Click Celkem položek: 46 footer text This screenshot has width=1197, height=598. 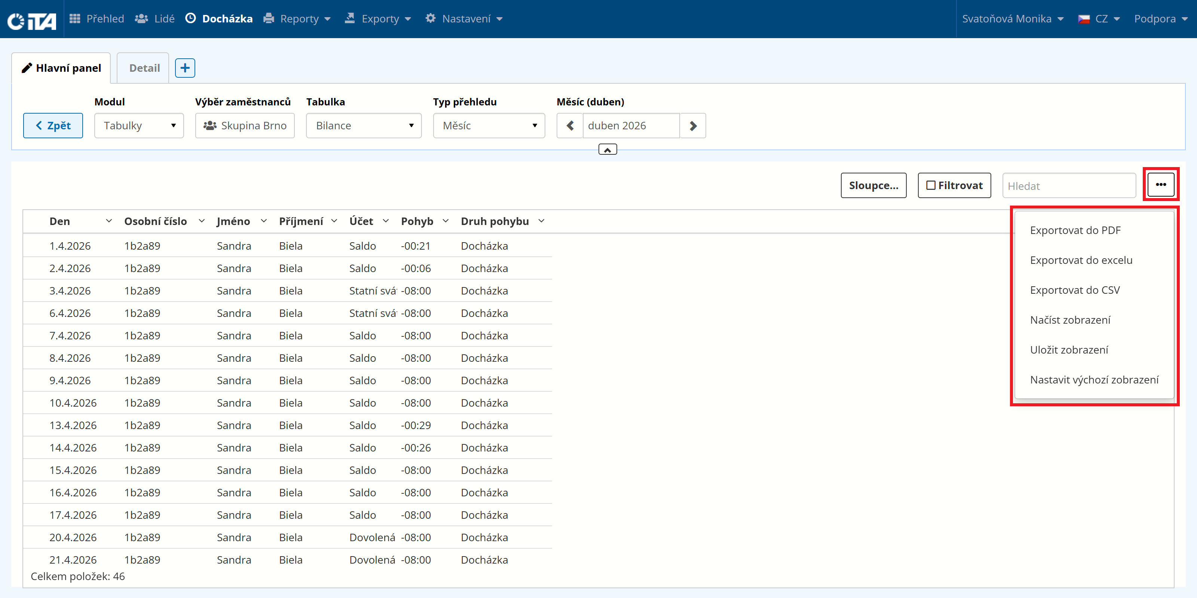tap(77, 576)
